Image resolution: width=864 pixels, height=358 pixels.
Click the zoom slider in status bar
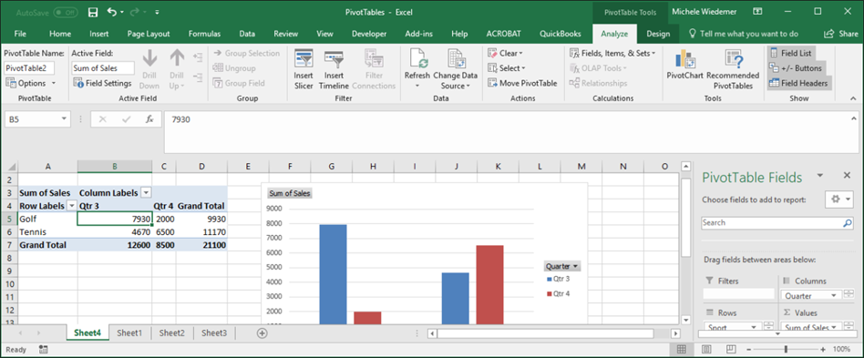(x=787, y=349)
